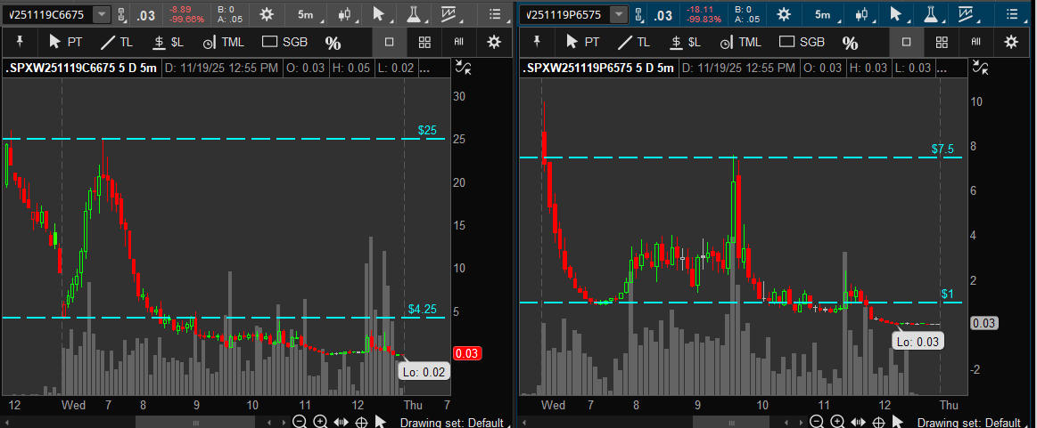Open the list menu icon in right chart header
The image size is (1037, 428).
(x=1010, y=14)
